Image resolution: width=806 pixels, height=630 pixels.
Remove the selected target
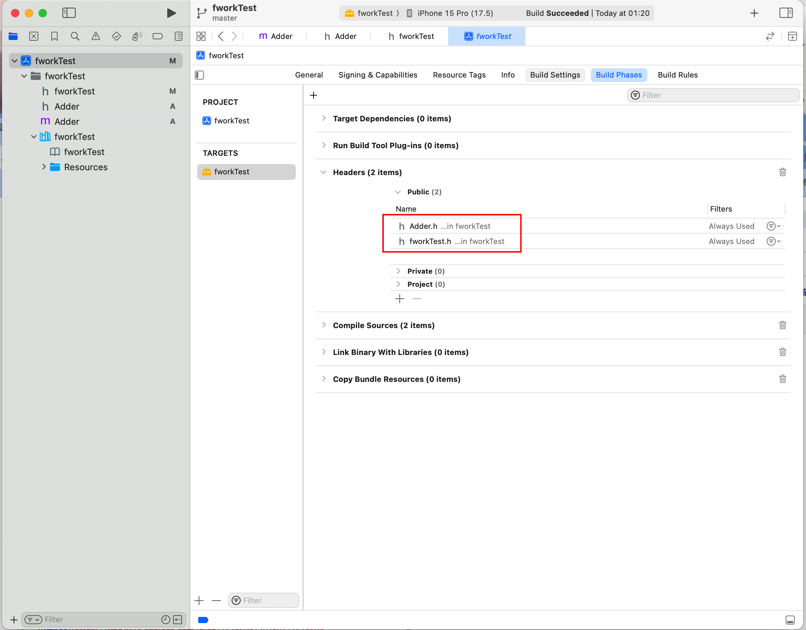(x=216, y=600)
